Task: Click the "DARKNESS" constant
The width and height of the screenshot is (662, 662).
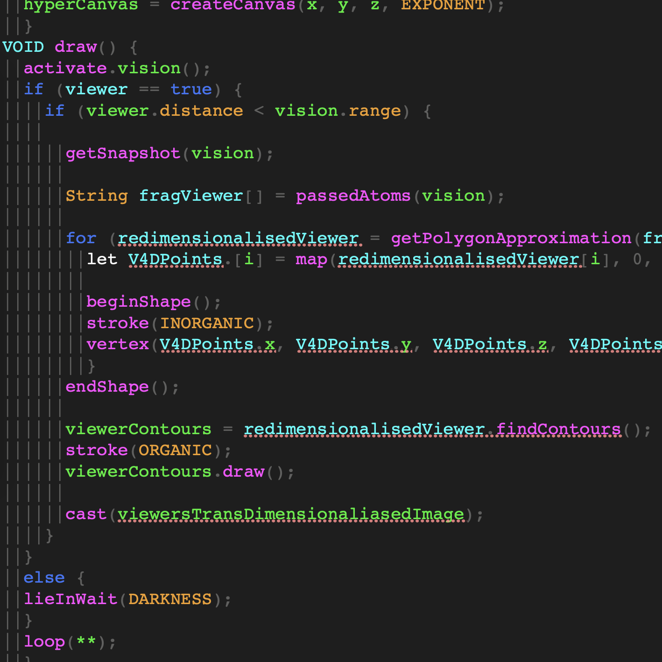Action: pos(170,599)
